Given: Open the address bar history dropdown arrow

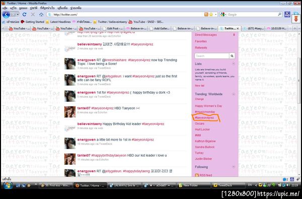Looking at the screenshot, I should click(216, 15).
